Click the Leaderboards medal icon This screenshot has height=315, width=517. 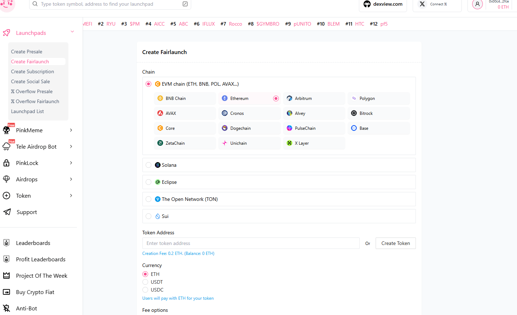pyautogui.click(x=6, y=243)
